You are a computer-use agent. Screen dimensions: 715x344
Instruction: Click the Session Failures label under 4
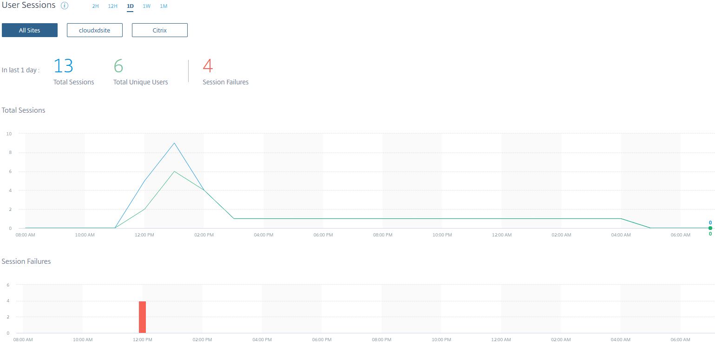pos(225,82)
